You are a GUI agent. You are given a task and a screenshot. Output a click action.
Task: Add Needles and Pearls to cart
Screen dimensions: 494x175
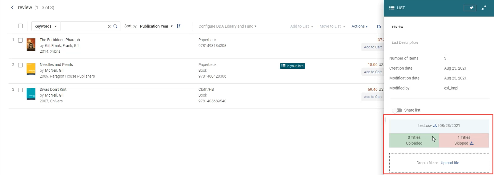372,72
